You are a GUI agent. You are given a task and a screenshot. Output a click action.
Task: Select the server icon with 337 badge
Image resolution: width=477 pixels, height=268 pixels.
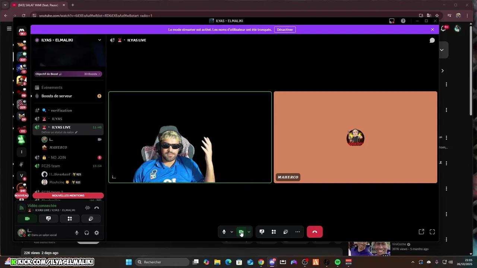22,57
